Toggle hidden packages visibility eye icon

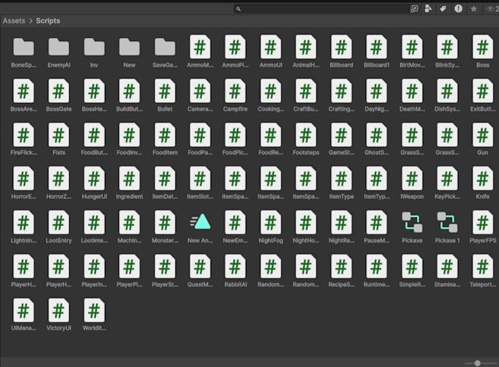click(491, 9)
